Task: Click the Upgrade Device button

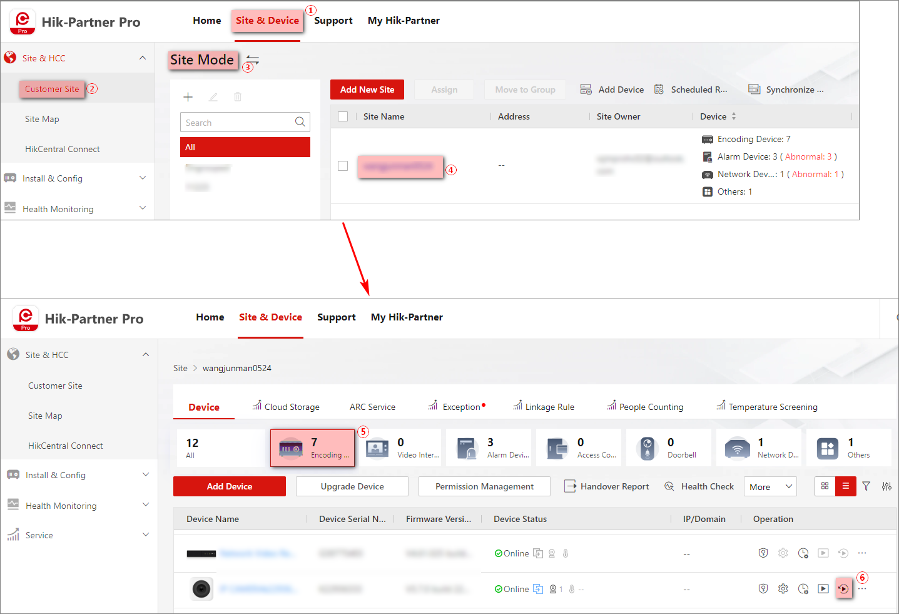Action: click(352, 486)
